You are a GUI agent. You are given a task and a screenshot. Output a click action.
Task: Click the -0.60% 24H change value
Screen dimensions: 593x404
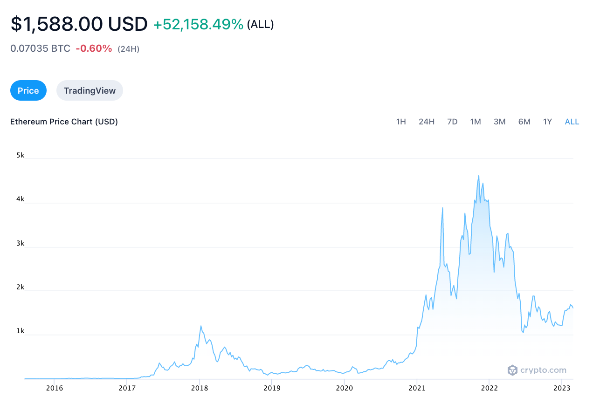94,48
